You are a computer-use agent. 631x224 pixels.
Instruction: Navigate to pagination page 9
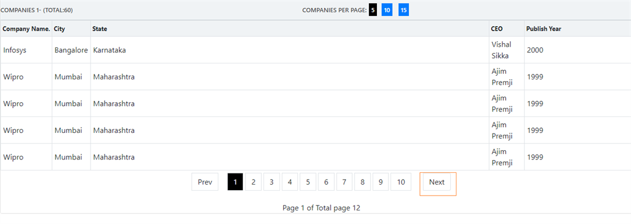(381, 182)
